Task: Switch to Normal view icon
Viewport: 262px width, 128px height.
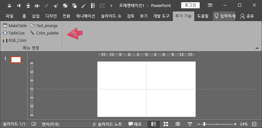Action: [x=154, y=124]
